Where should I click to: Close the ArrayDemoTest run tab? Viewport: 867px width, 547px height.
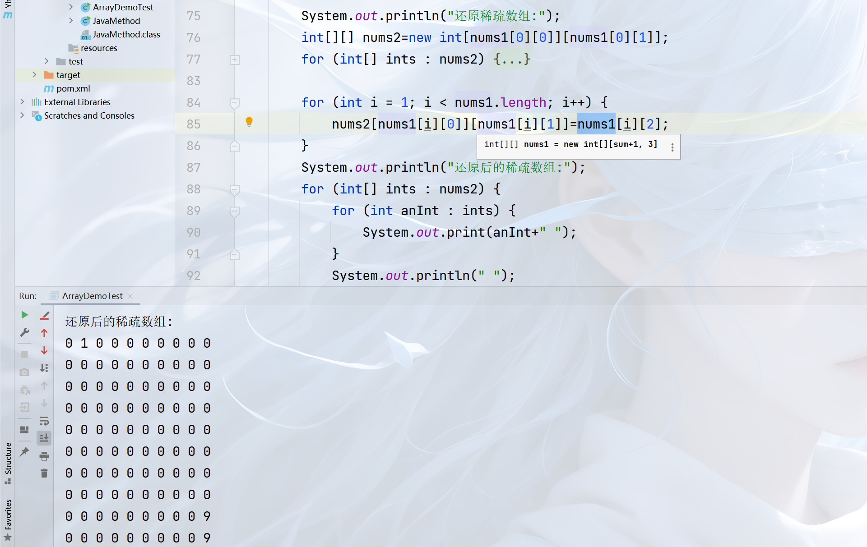coord(130,296)
